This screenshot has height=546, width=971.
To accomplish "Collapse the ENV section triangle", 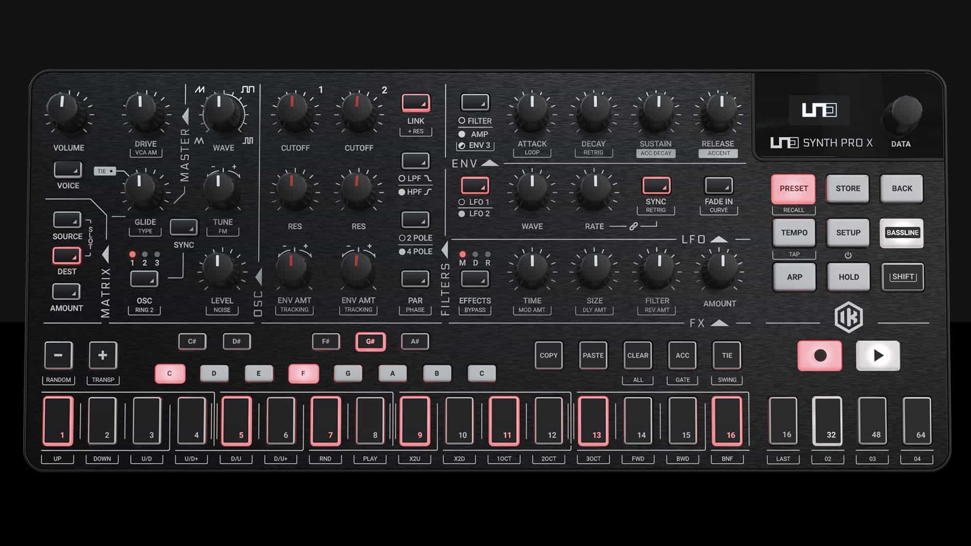I will [x=489, y=163].
